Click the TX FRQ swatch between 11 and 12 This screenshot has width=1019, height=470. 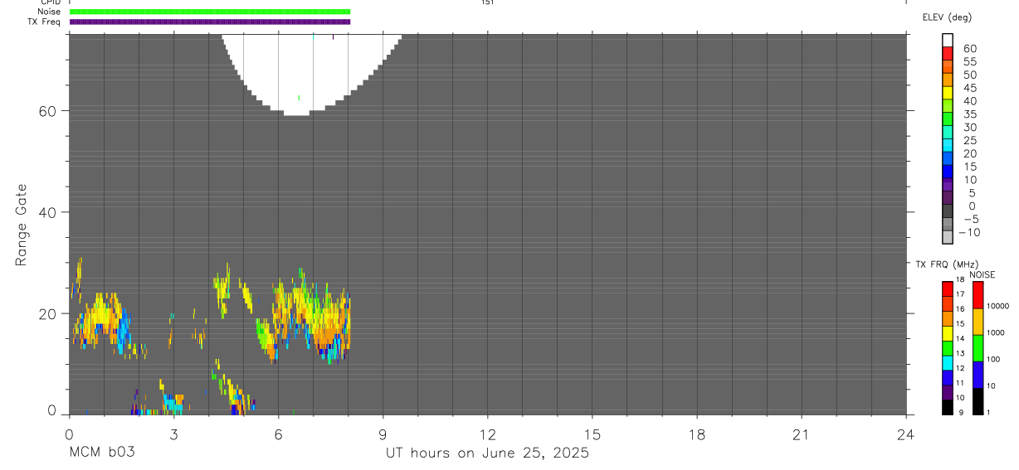(947, 377)
